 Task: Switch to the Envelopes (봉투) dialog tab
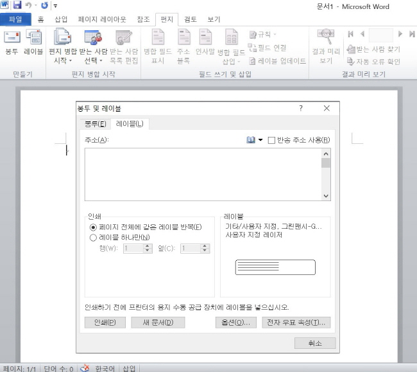coord(95,123)
